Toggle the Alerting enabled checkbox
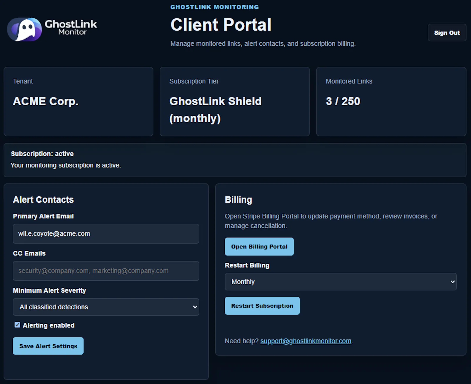471x384 pixels. (x=17, y=325)
